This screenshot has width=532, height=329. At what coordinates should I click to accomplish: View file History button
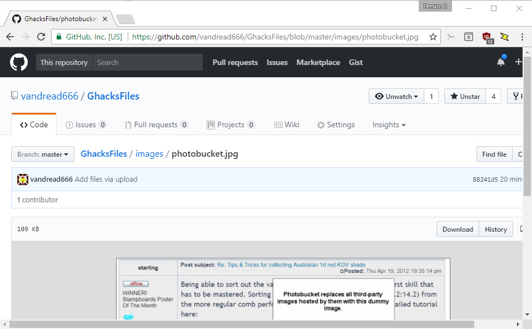pos(496,229)
